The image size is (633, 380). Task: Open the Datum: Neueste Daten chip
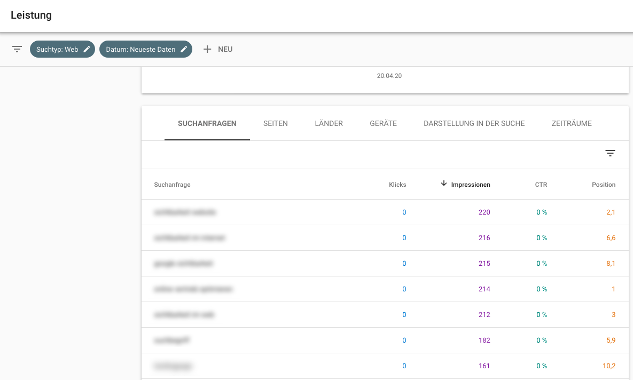(140, 49)
